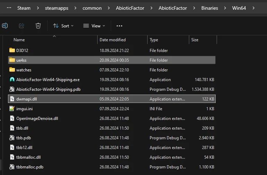Expand the chevron after Steam breadcrumb
The image size is (267, 175).
click(38, 8)
